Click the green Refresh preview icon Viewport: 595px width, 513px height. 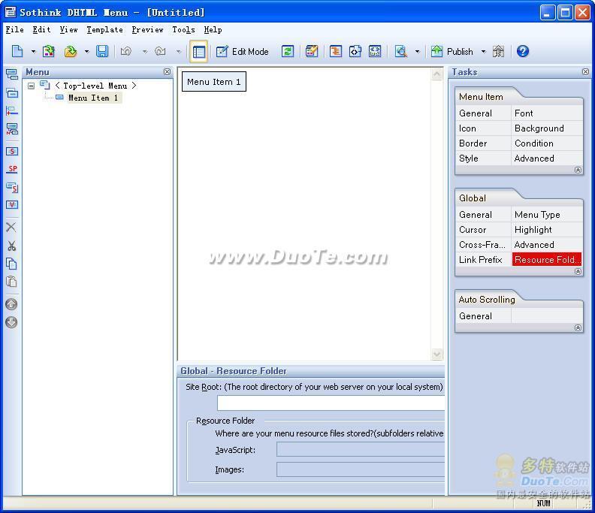(x=288, y=51)
